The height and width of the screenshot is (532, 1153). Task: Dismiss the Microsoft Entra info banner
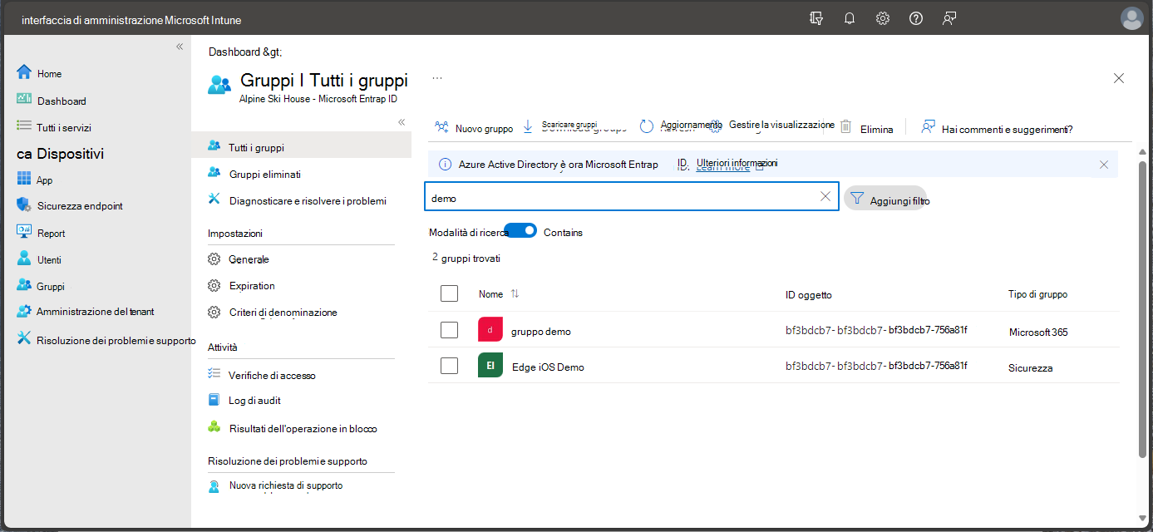pos(1104,165)
